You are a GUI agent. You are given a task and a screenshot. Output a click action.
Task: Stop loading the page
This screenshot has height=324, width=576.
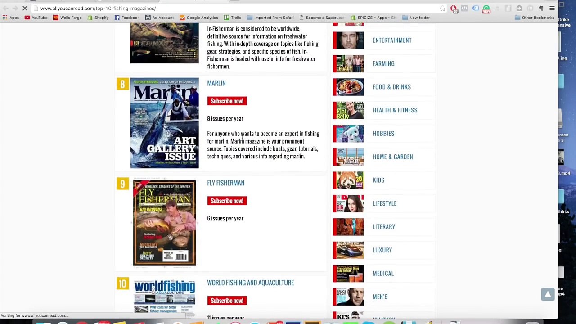click(x=25, y=8)
